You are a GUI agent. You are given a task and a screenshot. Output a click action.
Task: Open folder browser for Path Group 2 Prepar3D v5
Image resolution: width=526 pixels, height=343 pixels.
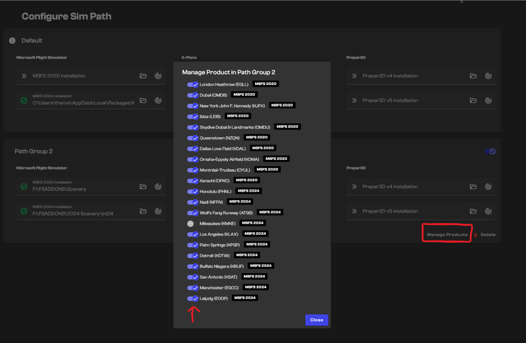(x=473, y=211)
